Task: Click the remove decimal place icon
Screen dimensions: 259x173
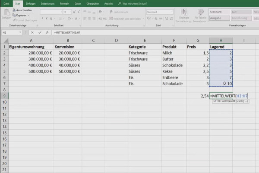Action: coord(171,19)
